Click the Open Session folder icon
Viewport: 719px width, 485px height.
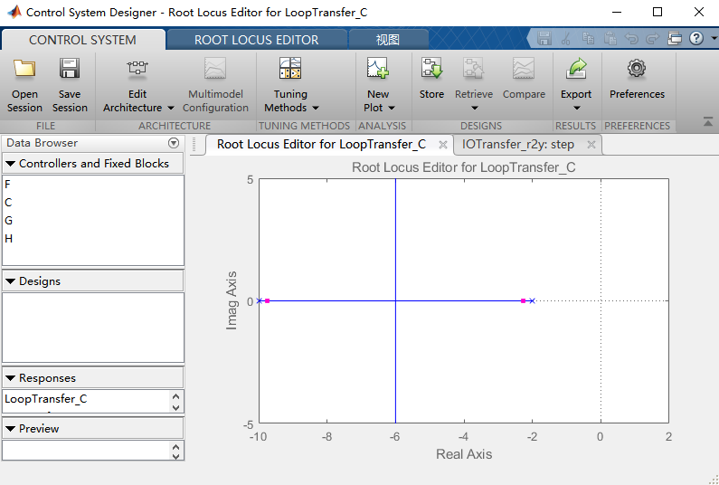24,68
